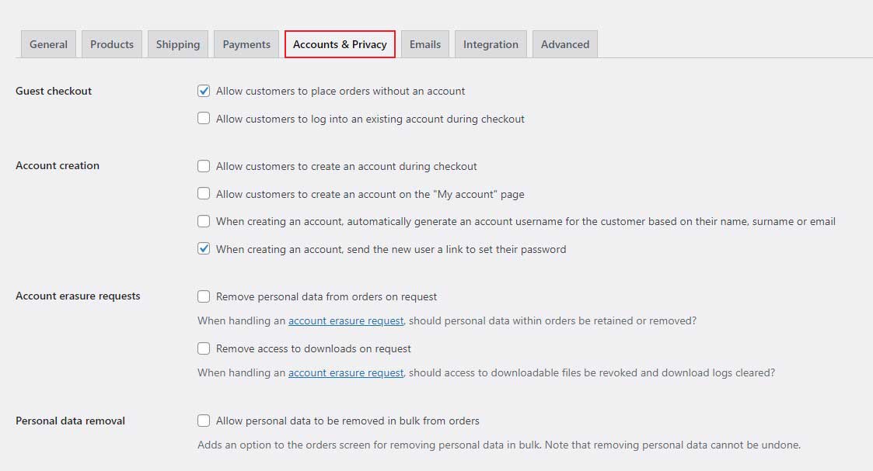
Task: Check Remove personal data from orders on request
Action: 204,296
